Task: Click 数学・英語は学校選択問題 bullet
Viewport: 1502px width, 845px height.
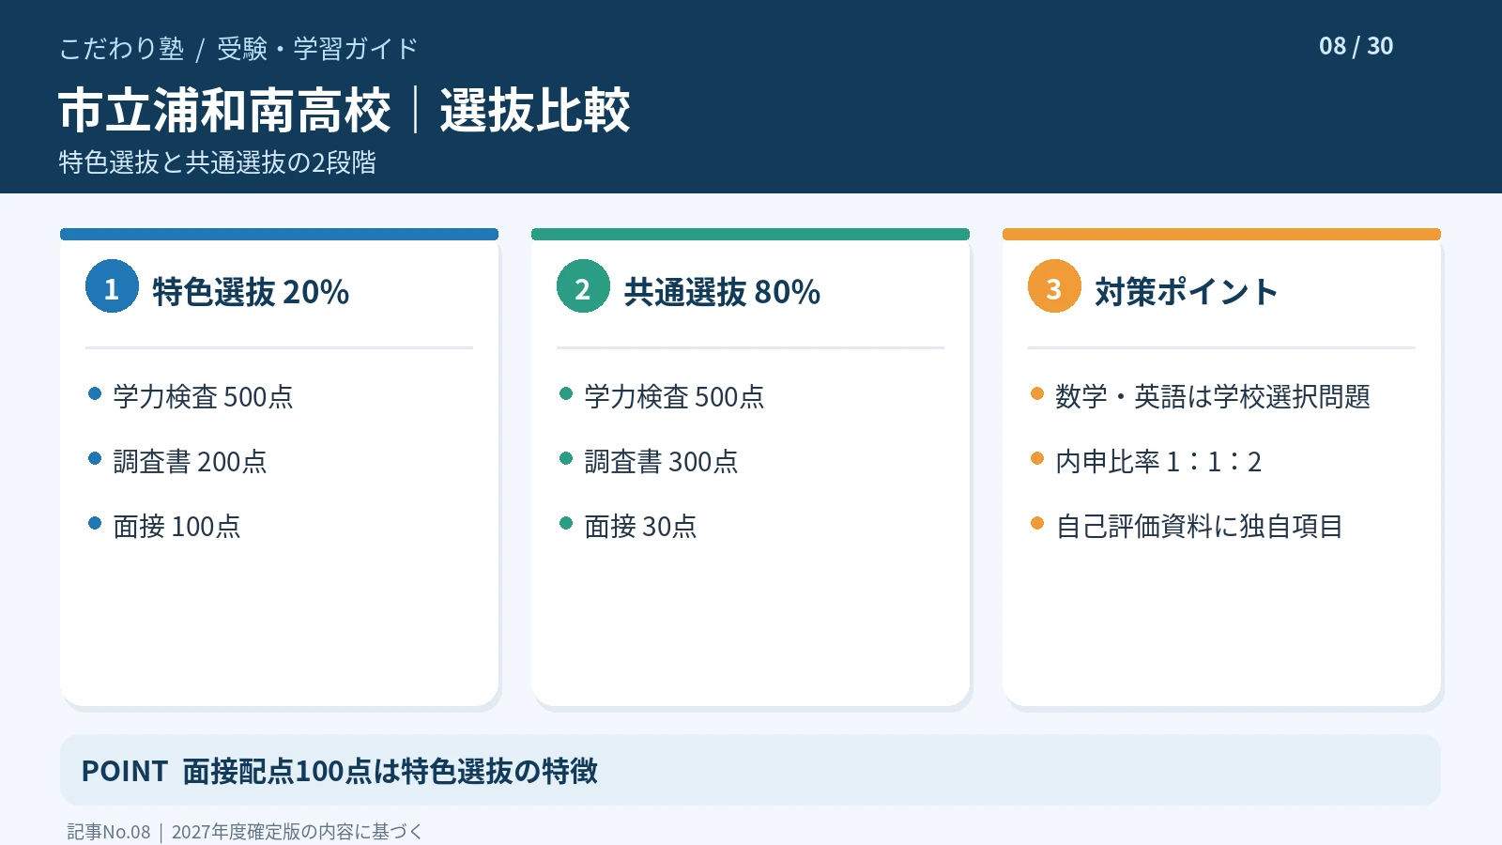Action: click(1213, 396)
